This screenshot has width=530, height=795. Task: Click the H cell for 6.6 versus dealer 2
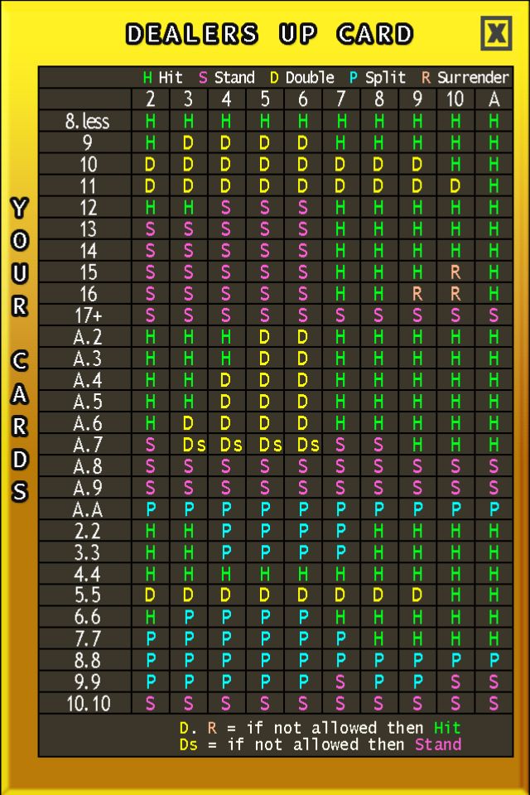(x=151, y=617)
